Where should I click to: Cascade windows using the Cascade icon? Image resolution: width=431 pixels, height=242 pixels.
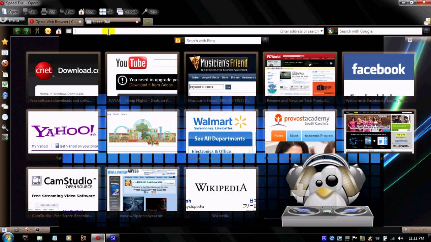click(120, 11)
